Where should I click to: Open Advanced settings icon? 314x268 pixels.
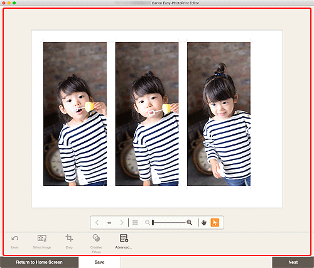click(124, 238)
